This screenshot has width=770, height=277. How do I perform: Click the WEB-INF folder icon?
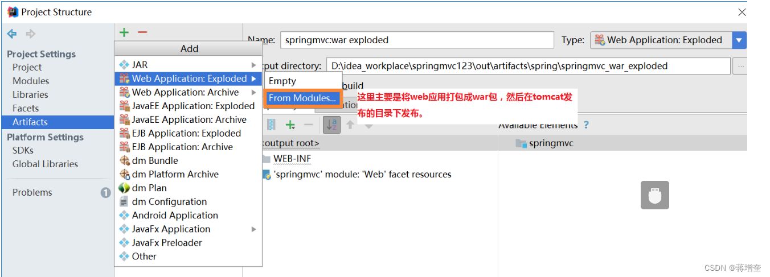click(265, 159)
